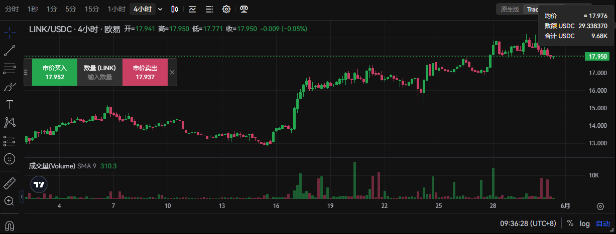Expand the timeframe dropdown next to 4小时
616x234 pixels.
[160, 9]
